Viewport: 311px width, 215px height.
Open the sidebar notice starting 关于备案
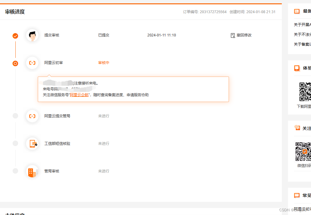[302, 44]
